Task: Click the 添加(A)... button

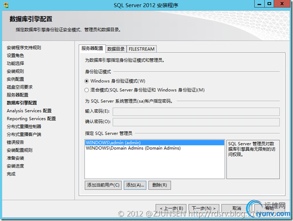Action: click(x=135, y=185)
